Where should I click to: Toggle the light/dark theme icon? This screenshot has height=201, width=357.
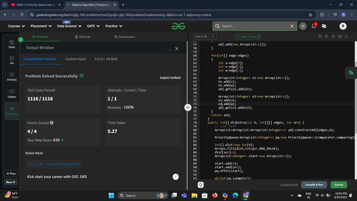click(x=303, y=26)
